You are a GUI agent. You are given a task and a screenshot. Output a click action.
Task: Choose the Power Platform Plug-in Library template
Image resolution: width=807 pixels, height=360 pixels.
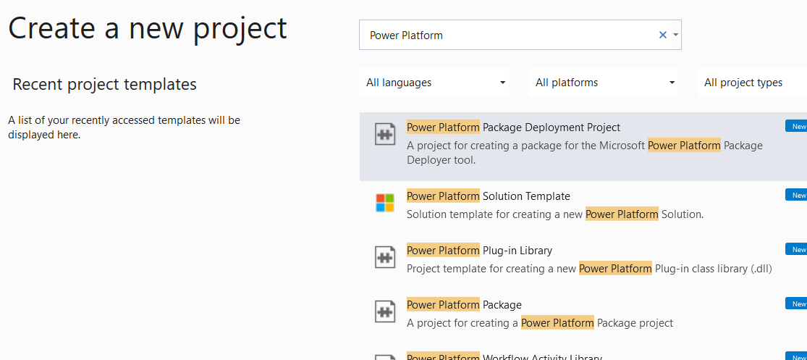coord(479,251)
